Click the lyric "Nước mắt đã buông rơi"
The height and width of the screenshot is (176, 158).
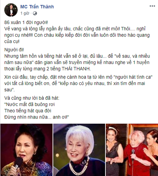tap(29, 105)
